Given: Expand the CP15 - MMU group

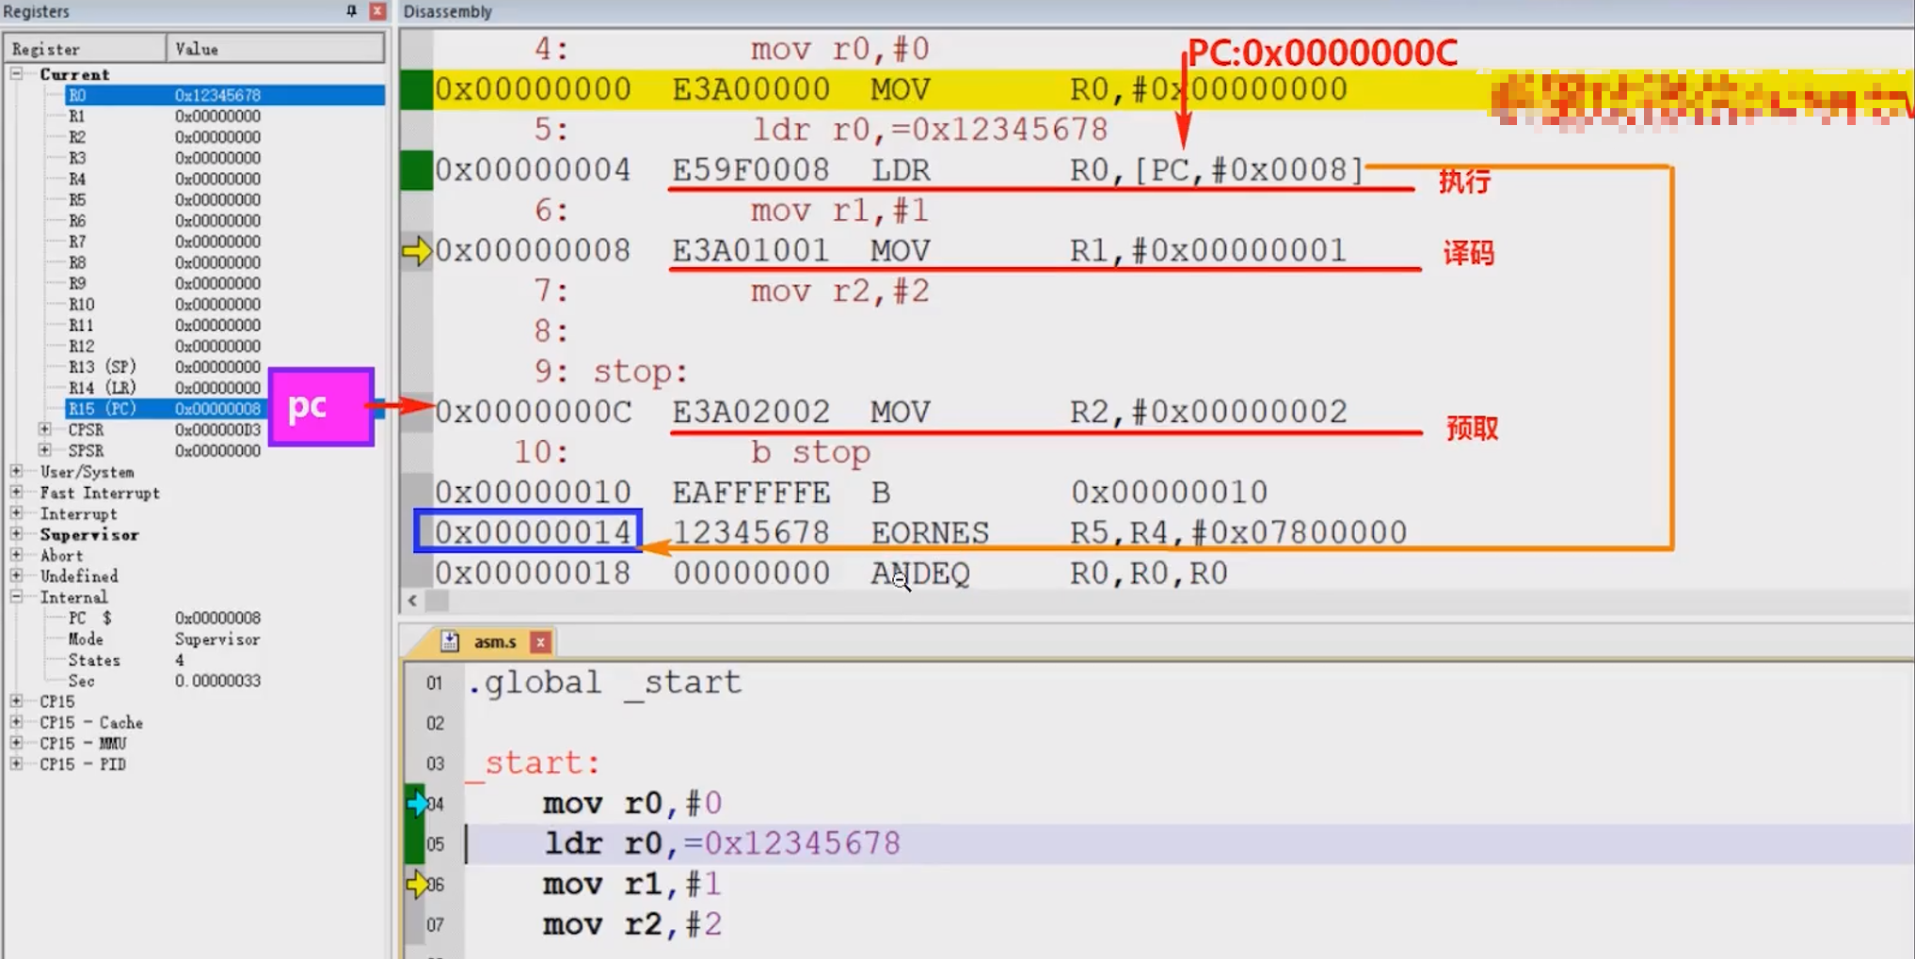Looking at the screenshot, I should coord(17,743).
